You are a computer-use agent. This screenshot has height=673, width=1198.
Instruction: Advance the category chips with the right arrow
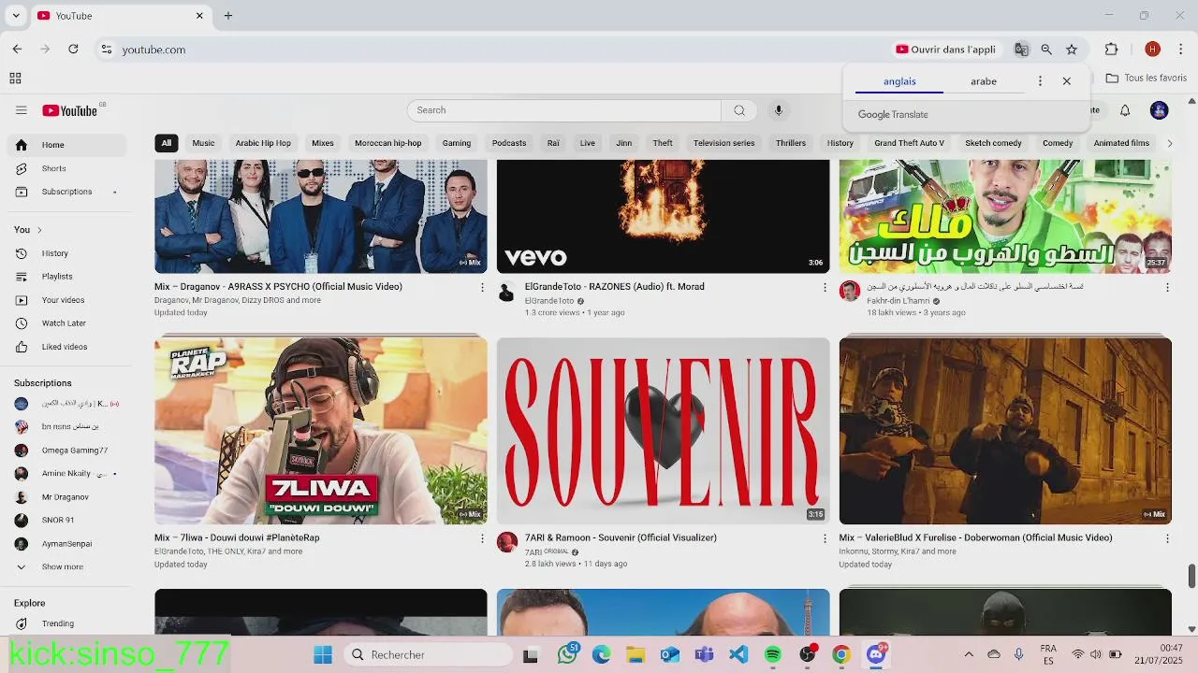point(1169,143)
